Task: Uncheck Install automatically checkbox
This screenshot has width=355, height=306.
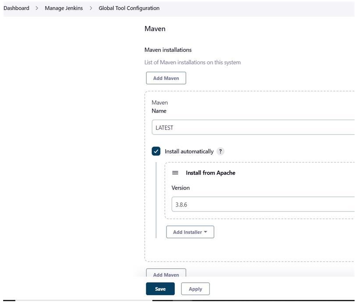Action: coord(156,151)
